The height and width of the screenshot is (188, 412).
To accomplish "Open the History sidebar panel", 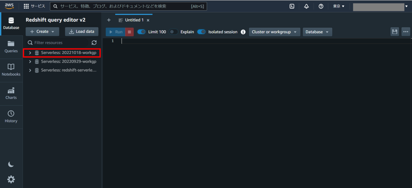I will 11,117.
